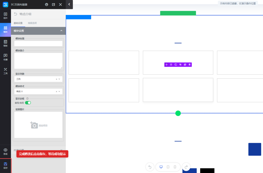Image resolution: width=263 pixels, height=173 pixels.
Task: Click the help icon beside 显示边框
Action: coord(27,99)
